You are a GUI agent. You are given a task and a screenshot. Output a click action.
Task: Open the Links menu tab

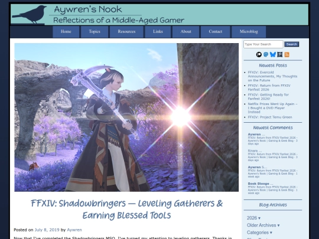[x=158, y=32]
